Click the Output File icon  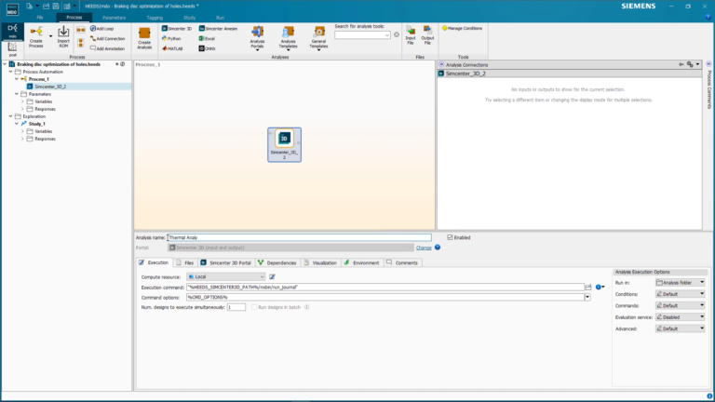(x=427, y=35)
